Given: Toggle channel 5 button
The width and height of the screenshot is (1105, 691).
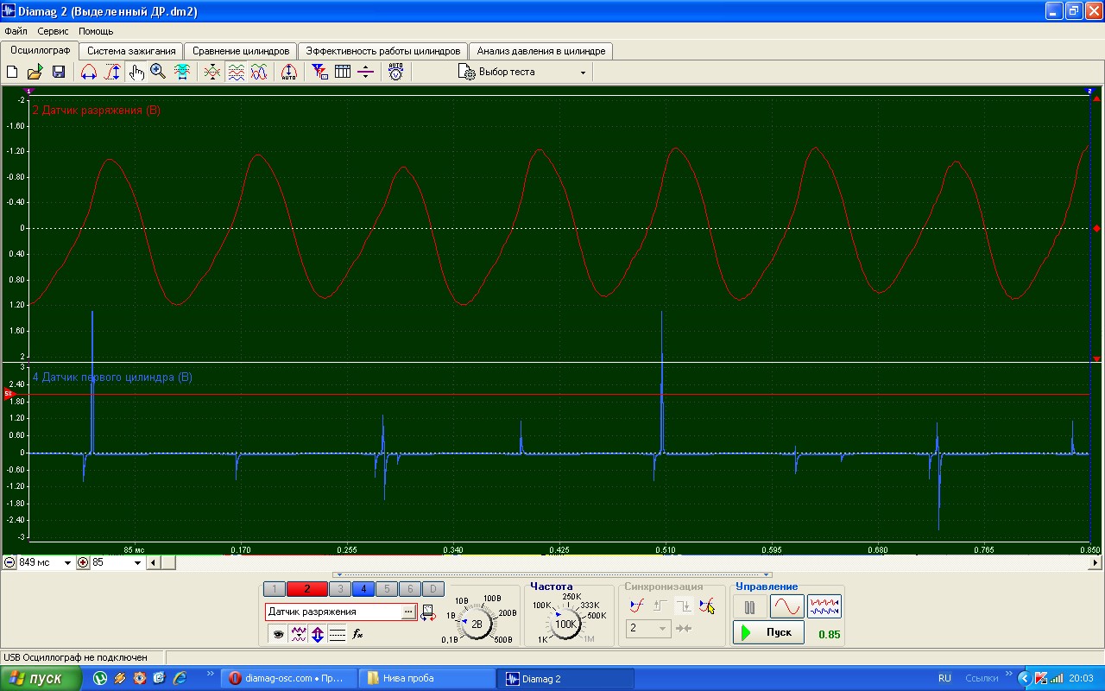Looking at the screenshot, I should pyautogui.click(x=386, y=589).
